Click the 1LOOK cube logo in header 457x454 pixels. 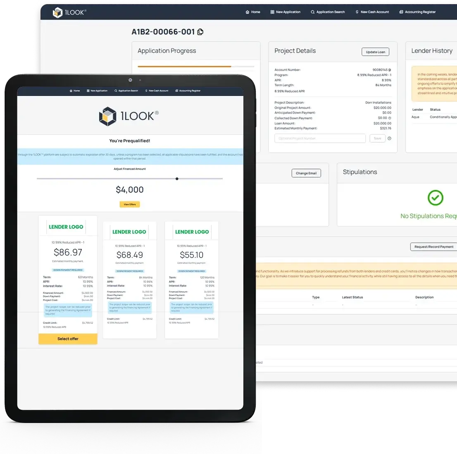[x=58, y=12]
